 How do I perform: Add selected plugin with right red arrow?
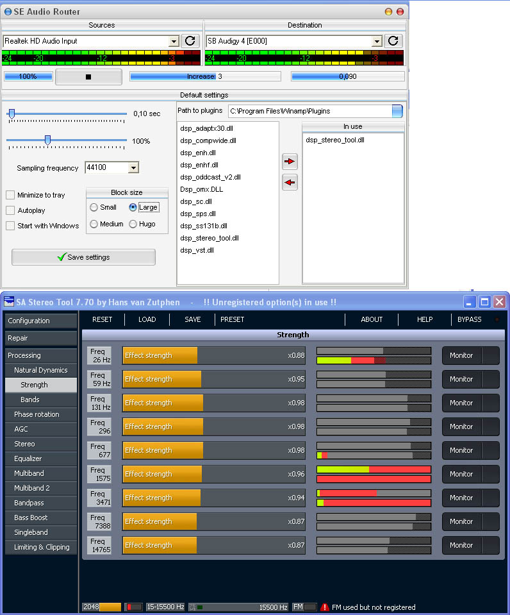pyautogui.click(x=290, y=161)
